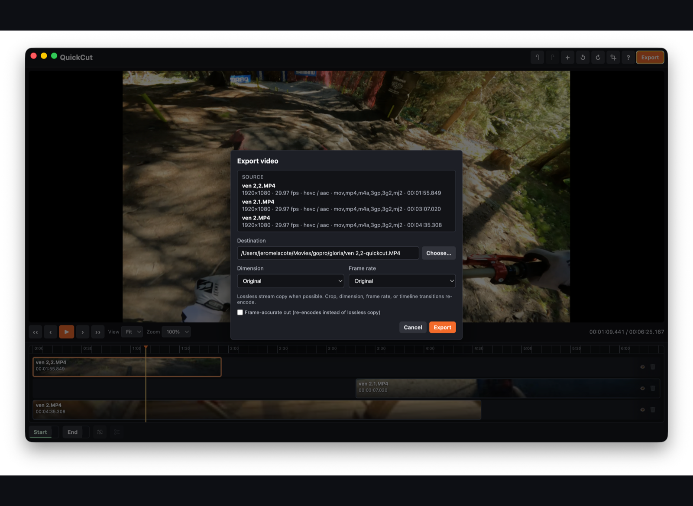693x506 pixels.
Task: Click the undo arrow in the top toolbar
Action: [x=537, y=57]
